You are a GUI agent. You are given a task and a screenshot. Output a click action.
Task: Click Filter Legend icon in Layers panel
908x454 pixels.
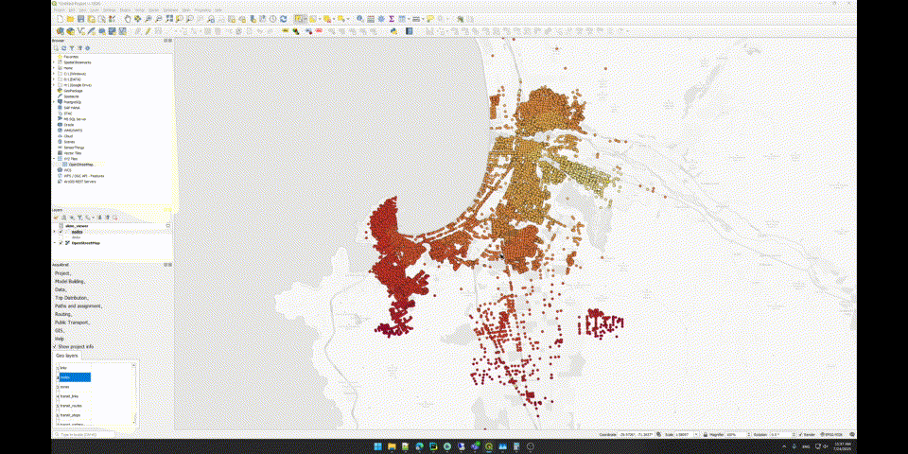pos(79,218)
